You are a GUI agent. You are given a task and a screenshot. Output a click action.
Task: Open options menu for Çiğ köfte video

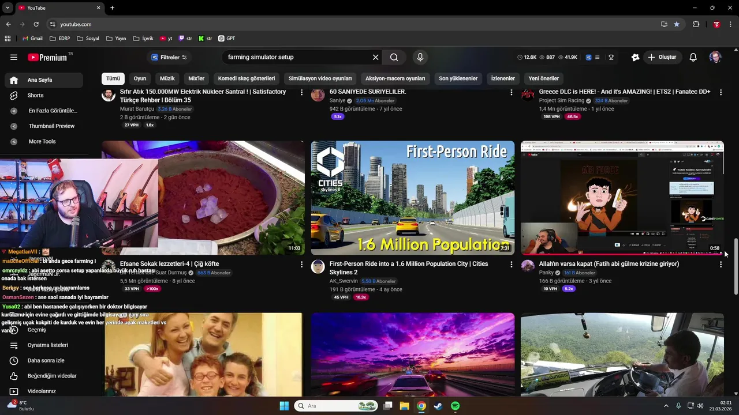click(301, 265)
